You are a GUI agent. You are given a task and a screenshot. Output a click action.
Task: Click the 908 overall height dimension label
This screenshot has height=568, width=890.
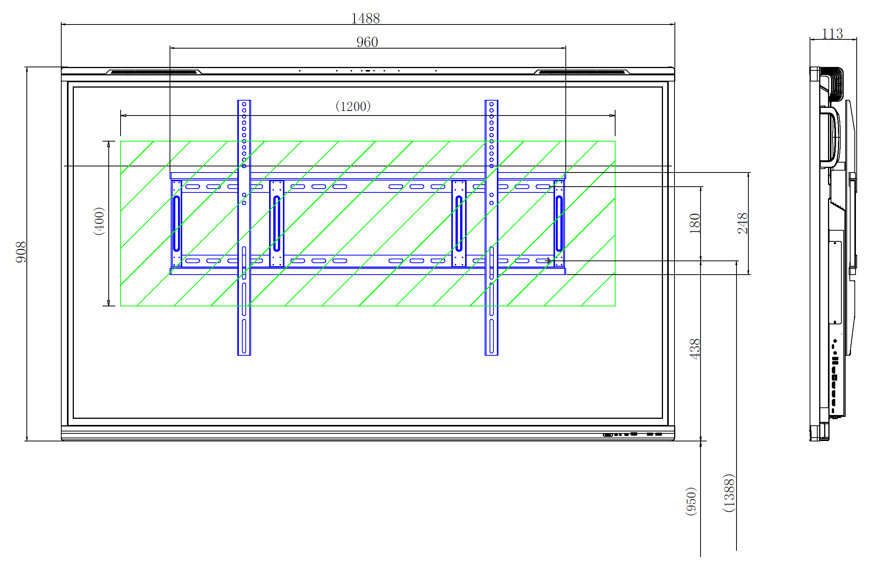point(21,252)
